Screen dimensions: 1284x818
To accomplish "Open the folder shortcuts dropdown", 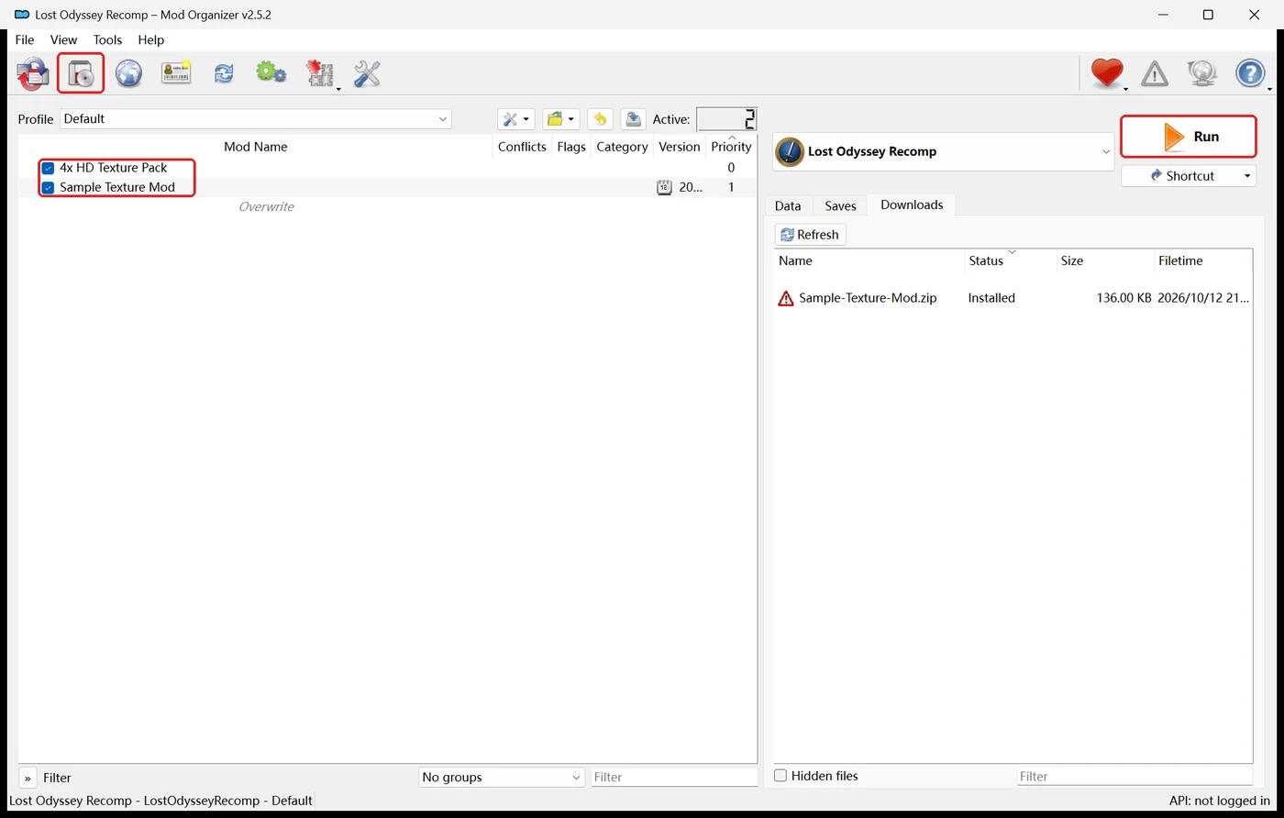I will click(x=560, y=119).
